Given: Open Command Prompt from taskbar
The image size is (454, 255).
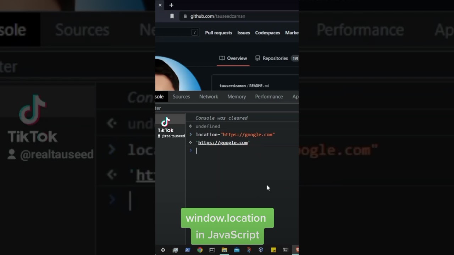Looking at the screenshot, I should click(212, 250).
